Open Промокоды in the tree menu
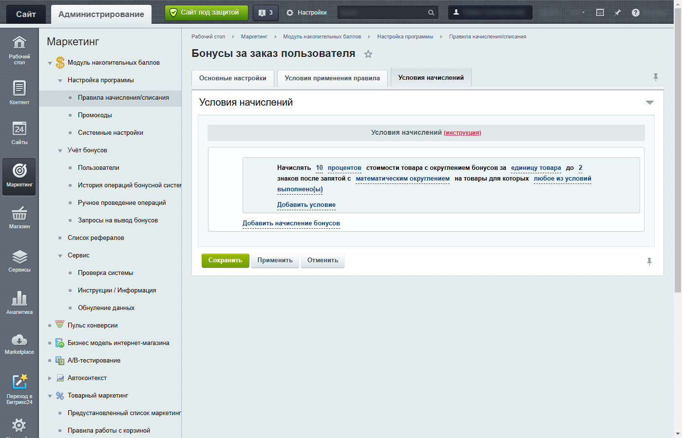The width and height of the screenshot is (682, 438). [95, 115]
